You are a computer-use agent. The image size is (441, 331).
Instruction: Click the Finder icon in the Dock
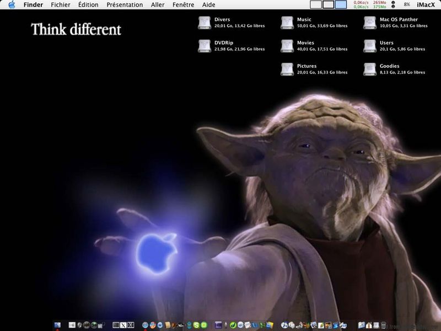point(57,325)
